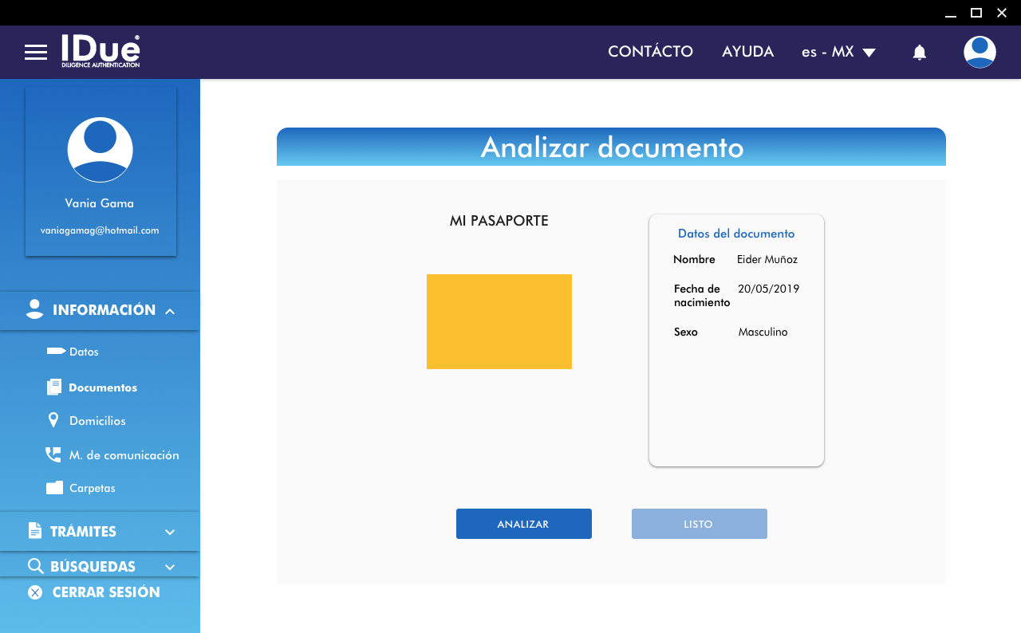Screen dimensions: 1021x633
Task: Expand the Búsquedas section
Action: pos(169,567)
